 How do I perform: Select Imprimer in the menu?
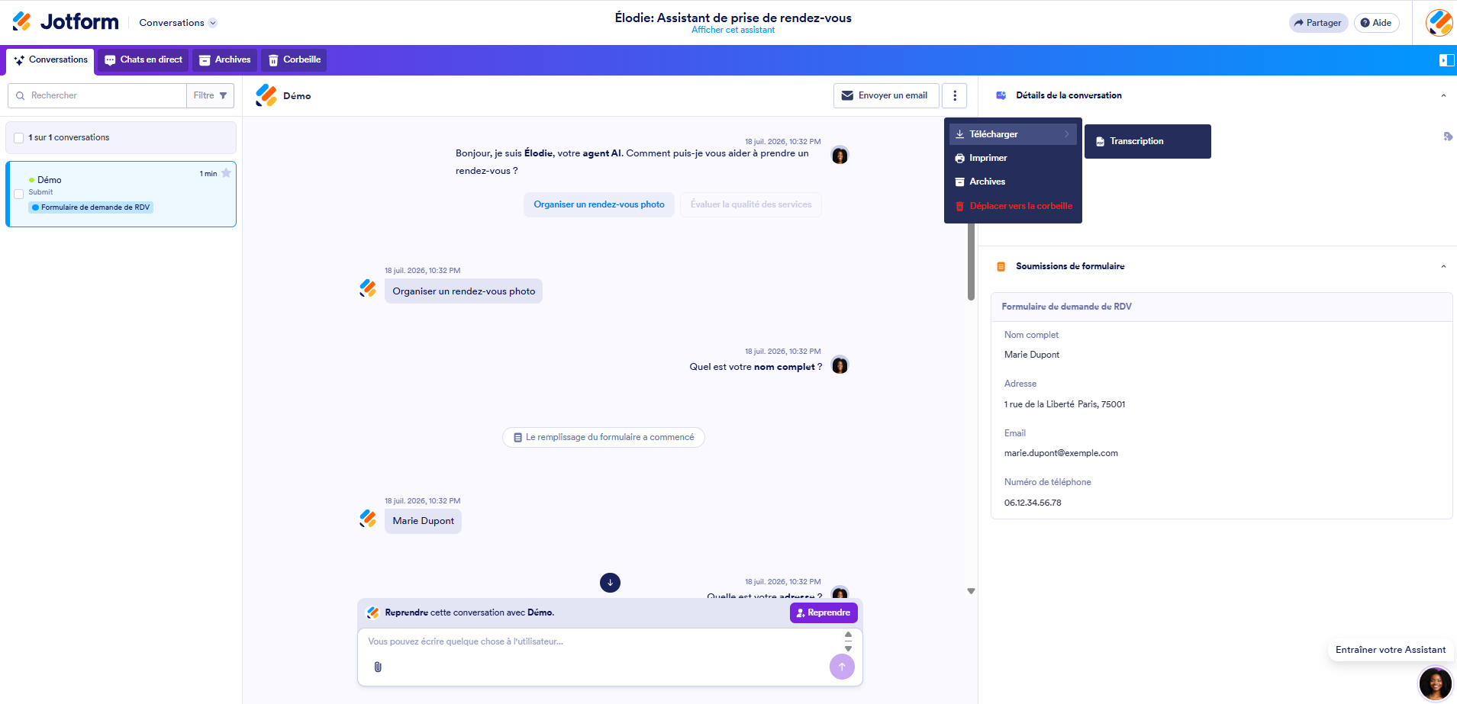(x=1013, y=158)
